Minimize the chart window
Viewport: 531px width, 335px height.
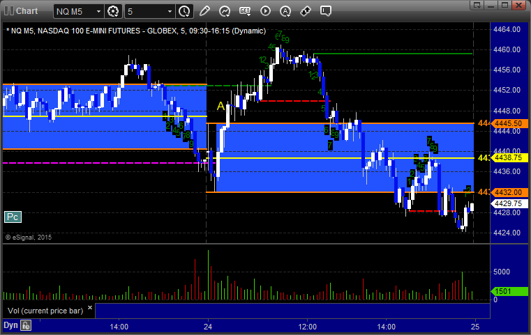[491, 5]
